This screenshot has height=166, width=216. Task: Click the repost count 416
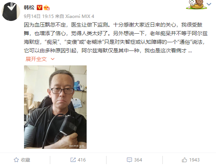point(82,160)
